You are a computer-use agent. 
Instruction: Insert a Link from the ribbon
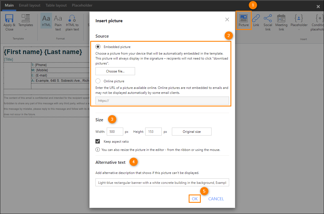256,21
